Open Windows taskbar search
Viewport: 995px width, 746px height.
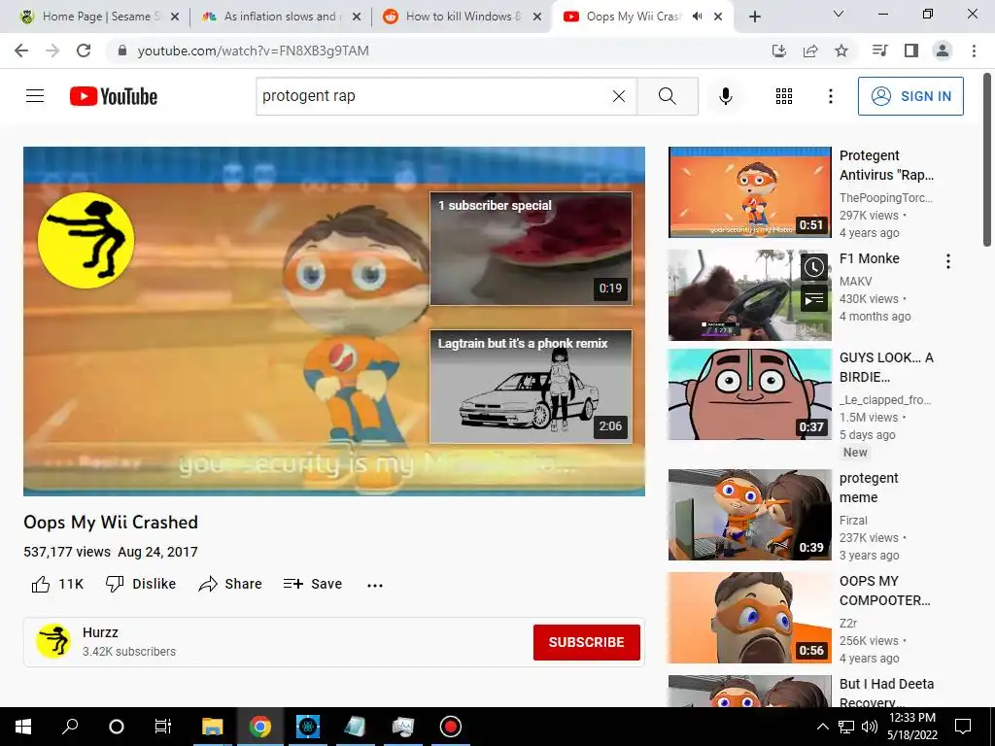click(x=70, y=727)
